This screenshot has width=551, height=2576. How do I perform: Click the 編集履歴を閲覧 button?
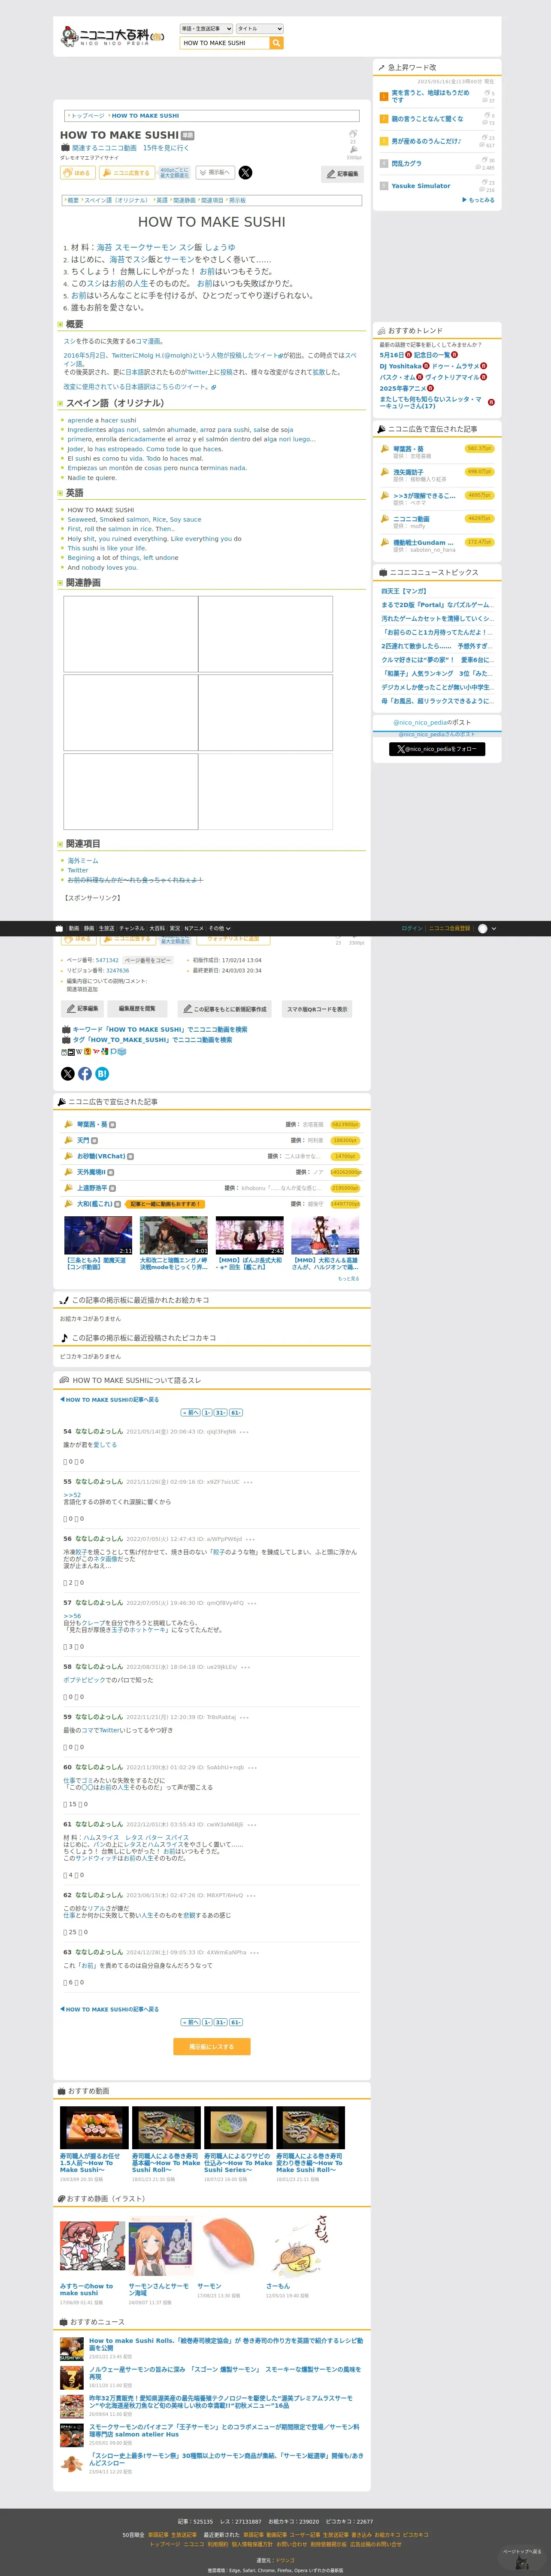[x=137, y=1008]
